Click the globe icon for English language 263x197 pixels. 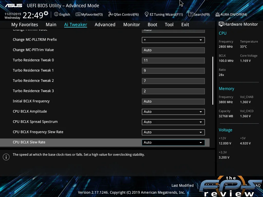(56, 14)
